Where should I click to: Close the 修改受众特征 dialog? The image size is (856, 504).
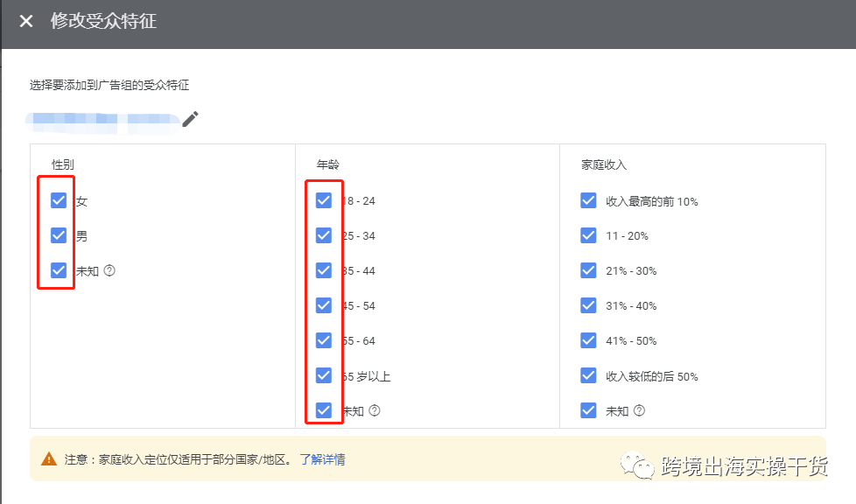(x=25, y=21)
